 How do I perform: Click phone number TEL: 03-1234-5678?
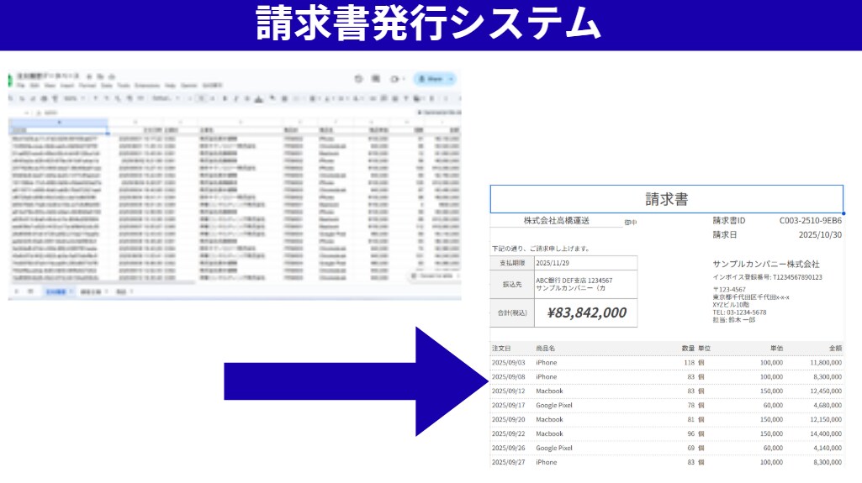pyautogui.click(x=739, y=312)
